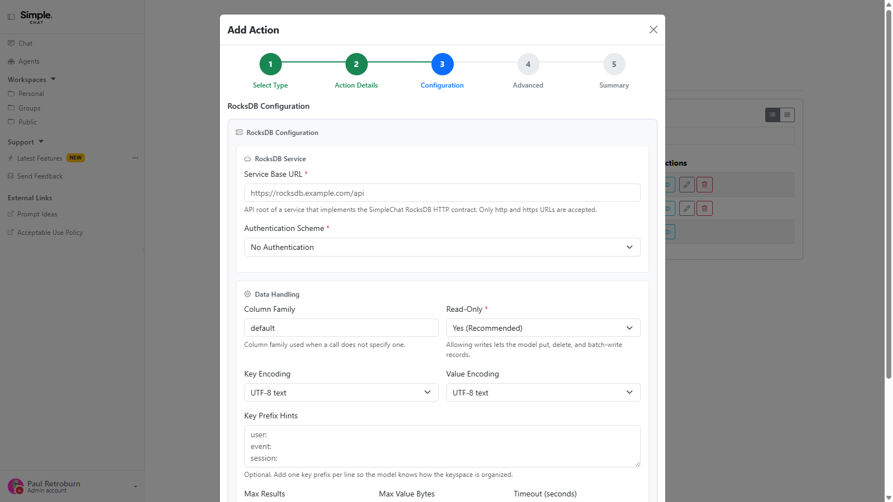Switch to list view in background page
This screenshot has height=502, width=893.
pyautogui.click(x=772, y=115)
